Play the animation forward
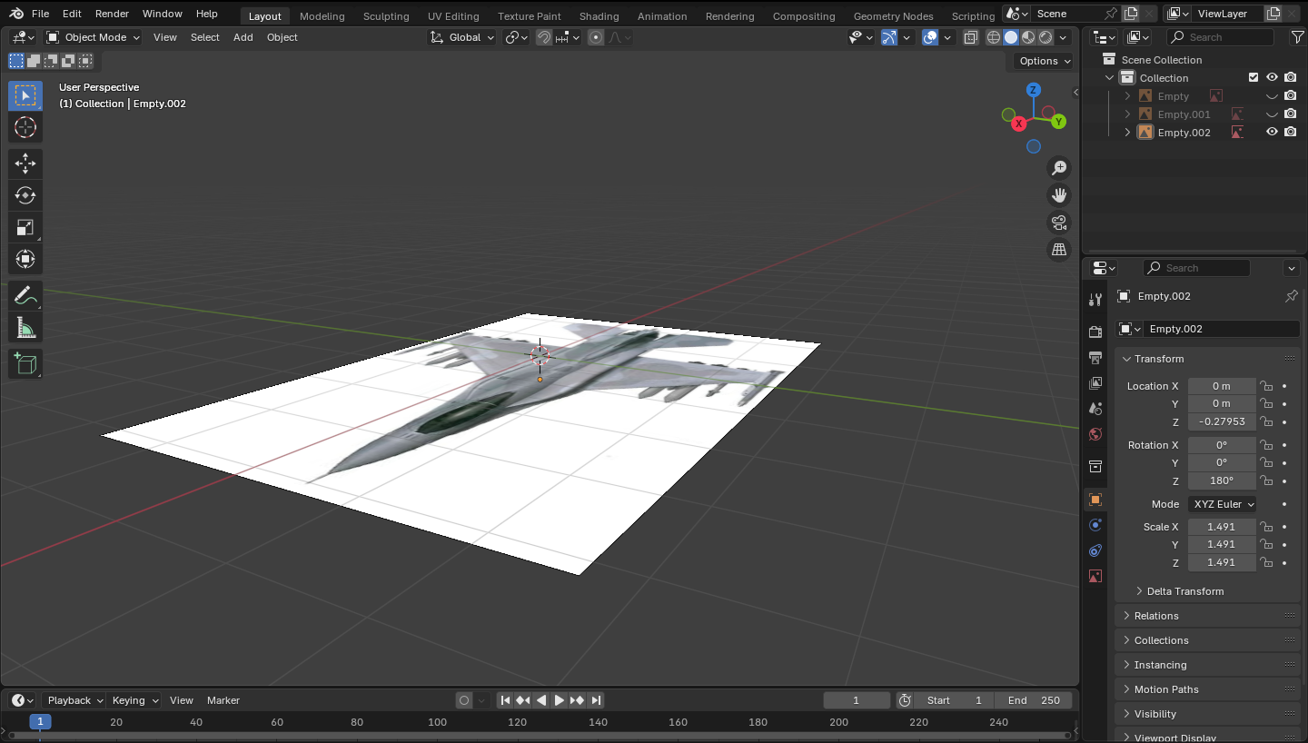1308x743 pixels. tap(560, 700)
